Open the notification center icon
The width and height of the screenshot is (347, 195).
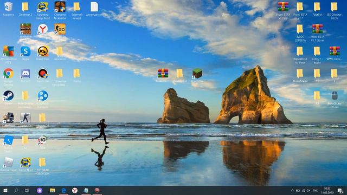[340, 191]
